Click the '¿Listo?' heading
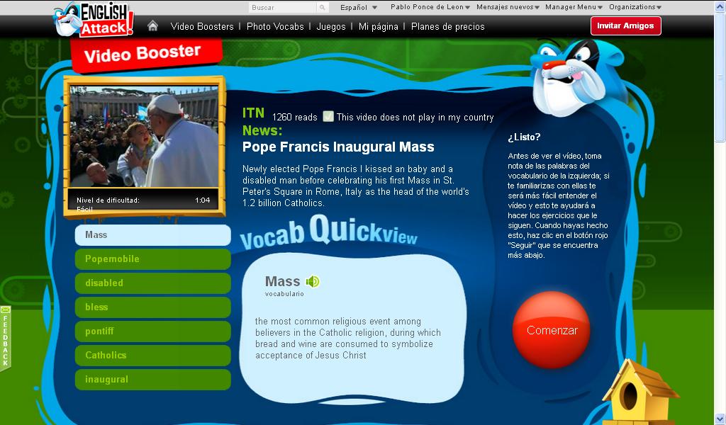726x425 pixels. pyautogui.click(x=524, y=137)
